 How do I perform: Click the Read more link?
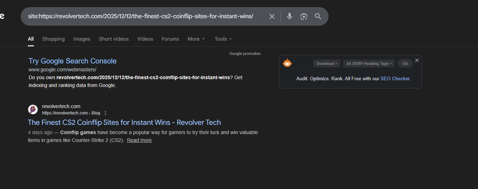(139, 140)
